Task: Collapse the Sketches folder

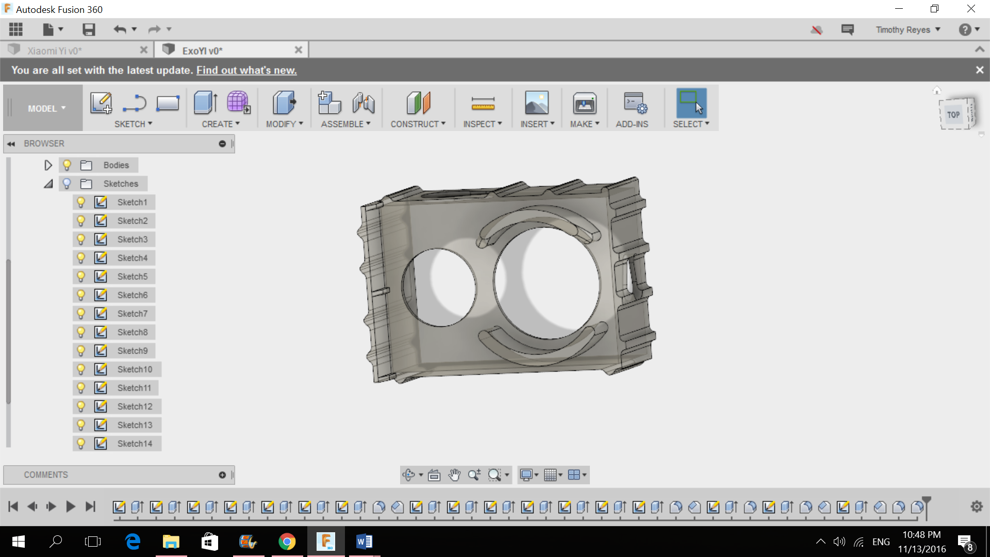Action: [x=48, y=183]
